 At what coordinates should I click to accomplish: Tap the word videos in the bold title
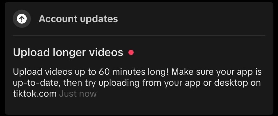106,52
